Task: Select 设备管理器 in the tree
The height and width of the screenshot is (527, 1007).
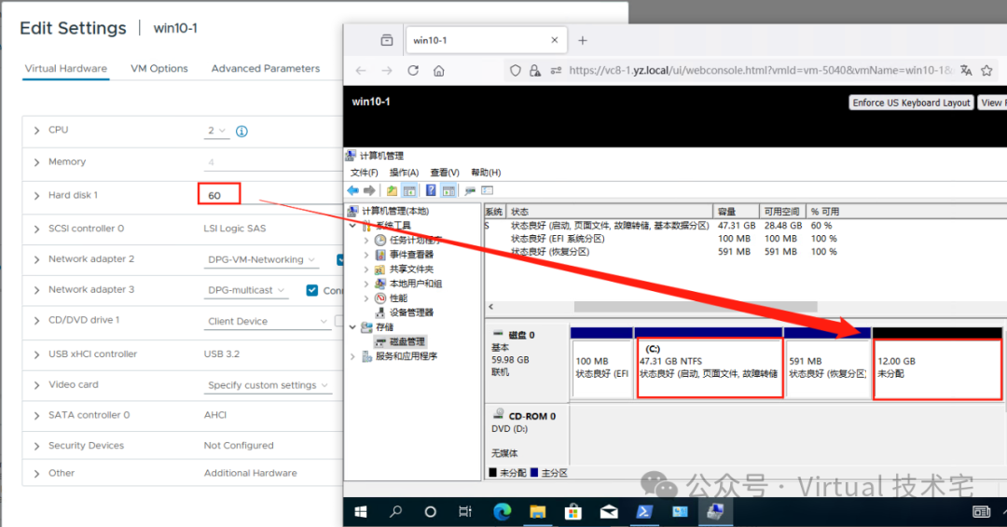Action: point(411,312)
